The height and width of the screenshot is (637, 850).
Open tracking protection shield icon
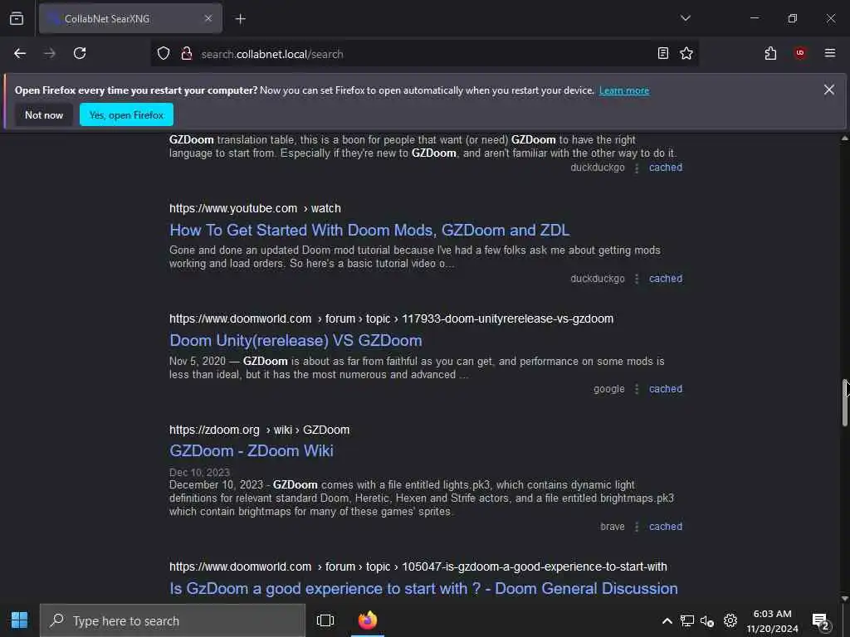tap(164, 54)
